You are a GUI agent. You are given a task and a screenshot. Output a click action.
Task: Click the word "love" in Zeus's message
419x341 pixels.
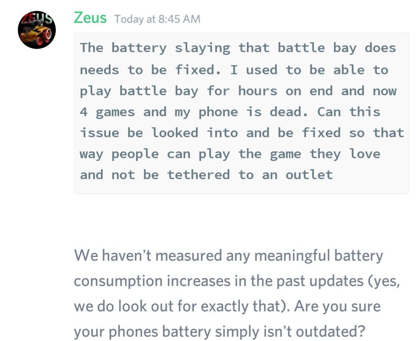[x=364, y=154]
